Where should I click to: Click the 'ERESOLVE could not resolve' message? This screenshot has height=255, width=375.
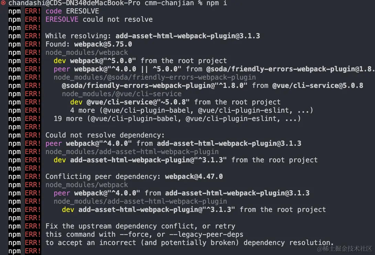99,19
